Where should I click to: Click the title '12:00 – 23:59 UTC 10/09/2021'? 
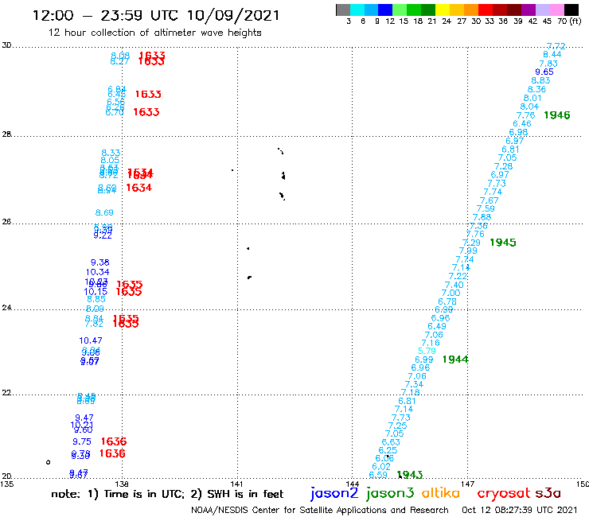[x=156, y=15]
